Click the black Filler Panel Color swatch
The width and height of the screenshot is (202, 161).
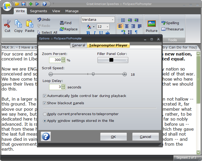click(x=111, y=60)
